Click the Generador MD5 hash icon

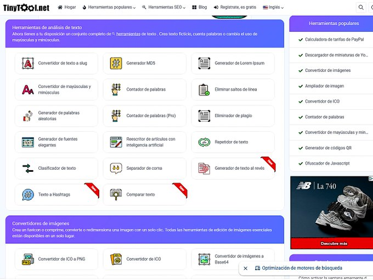[x=116, y=63]
